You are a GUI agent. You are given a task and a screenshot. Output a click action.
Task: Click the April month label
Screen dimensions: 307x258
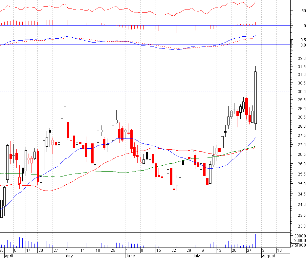pyautogui.click(x=9, y=256)
